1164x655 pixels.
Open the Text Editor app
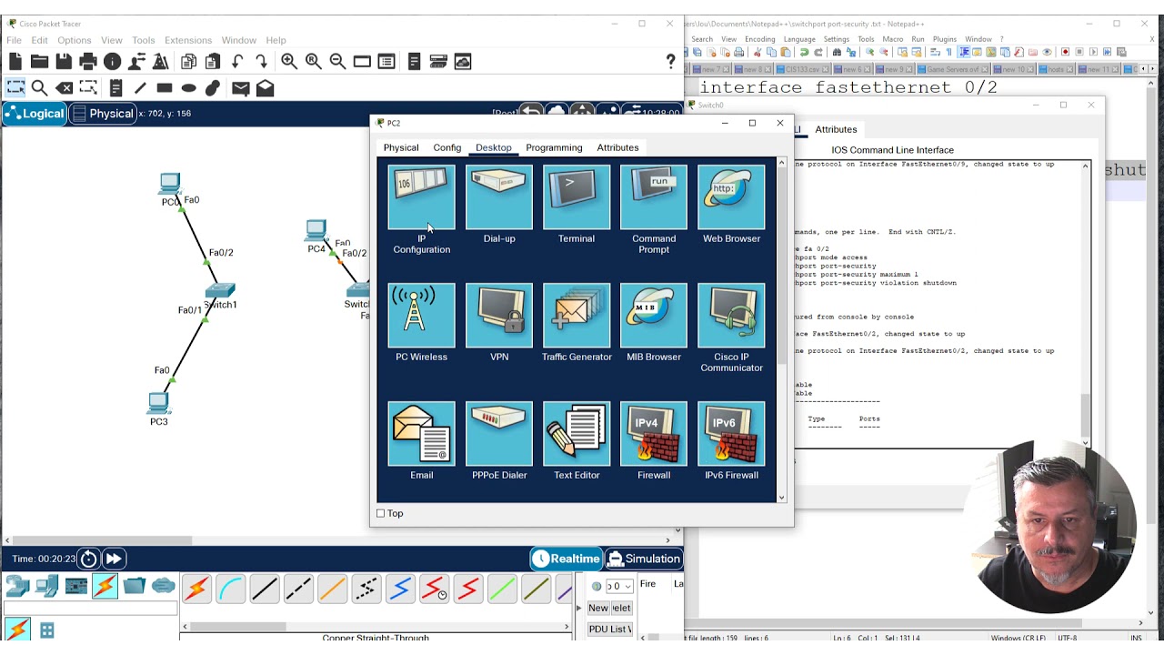577,434
